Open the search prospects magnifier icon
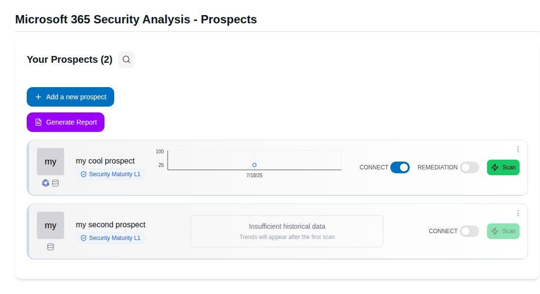Image resolution: width=540 pixels, height=294 pixels. tap(126, 59)
